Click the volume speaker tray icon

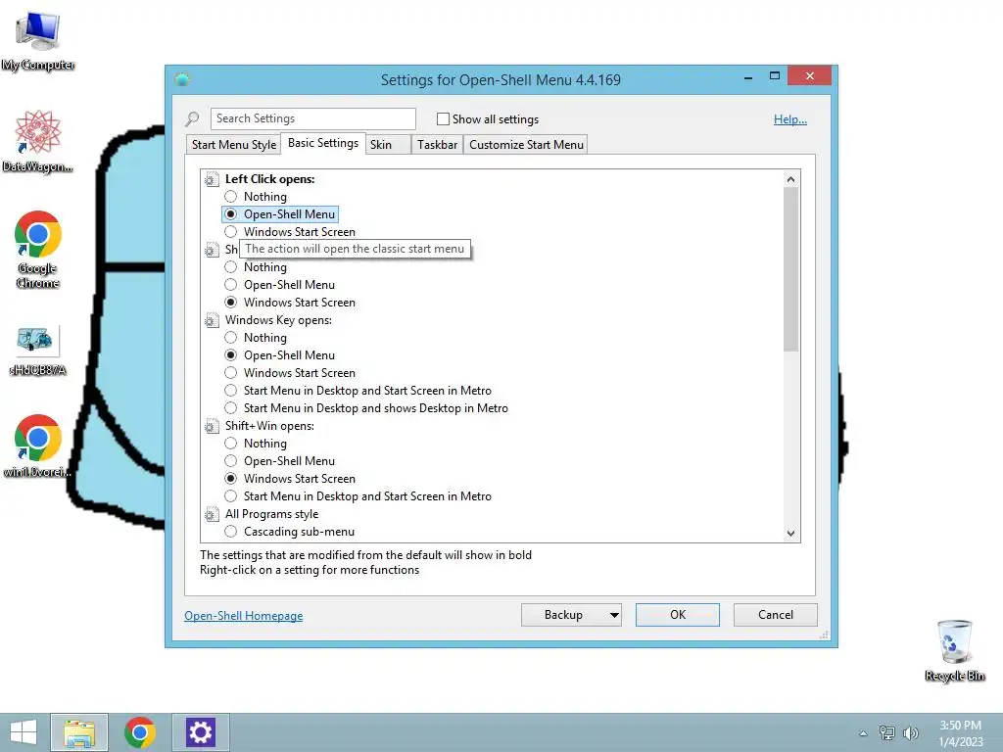pos(910,732)
